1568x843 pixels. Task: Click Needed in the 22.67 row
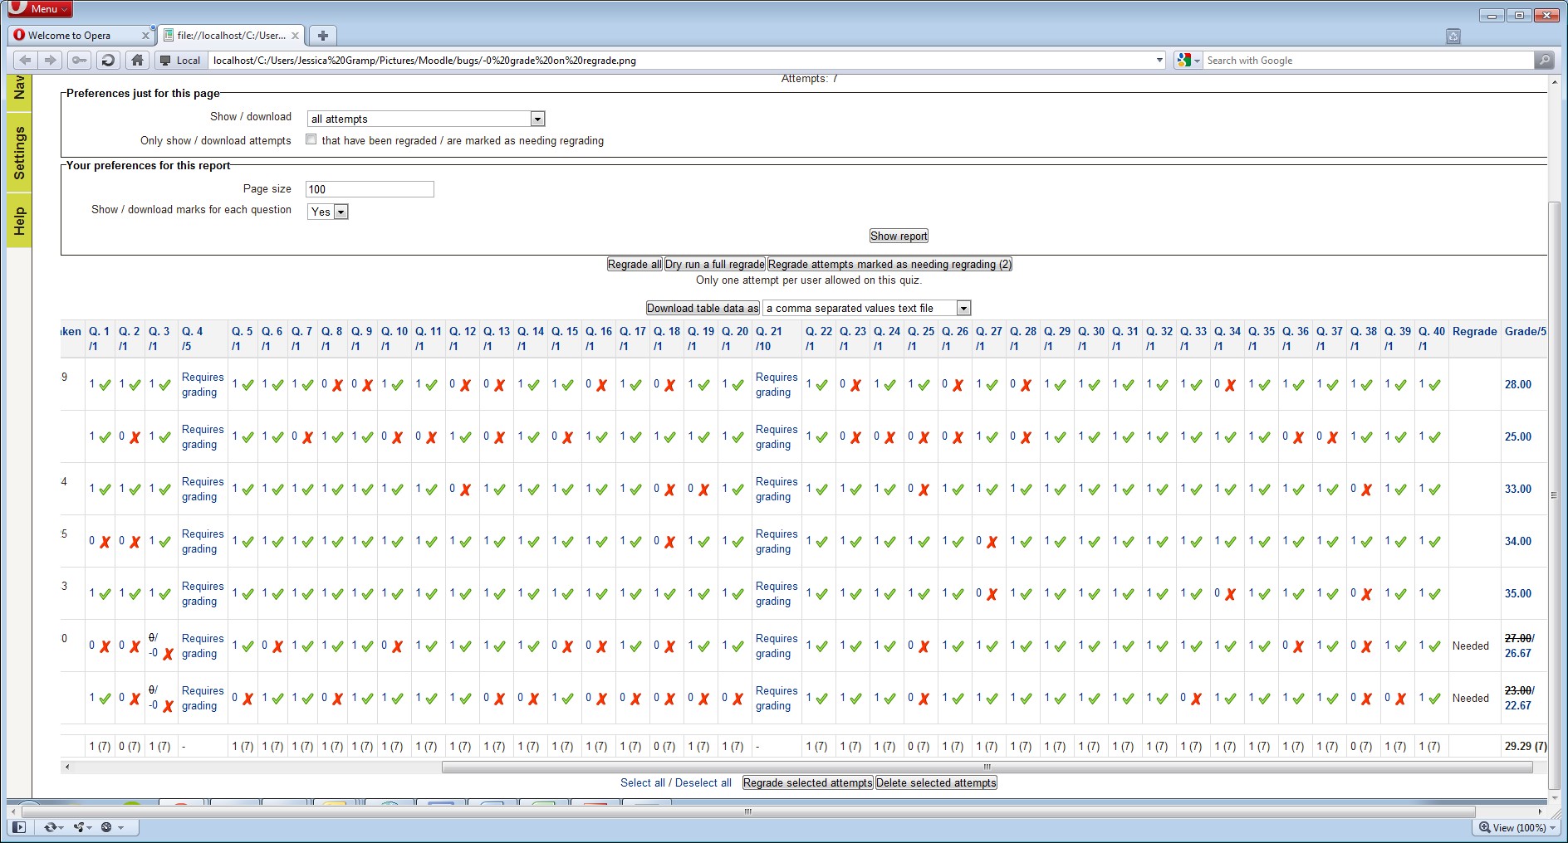pos(1471,698)
